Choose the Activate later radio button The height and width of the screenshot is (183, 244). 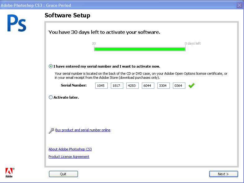coord(51,97)
